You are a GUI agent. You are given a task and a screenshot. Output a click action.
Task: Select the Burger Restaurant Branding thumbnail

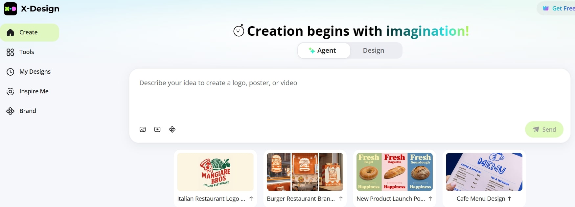305,172
